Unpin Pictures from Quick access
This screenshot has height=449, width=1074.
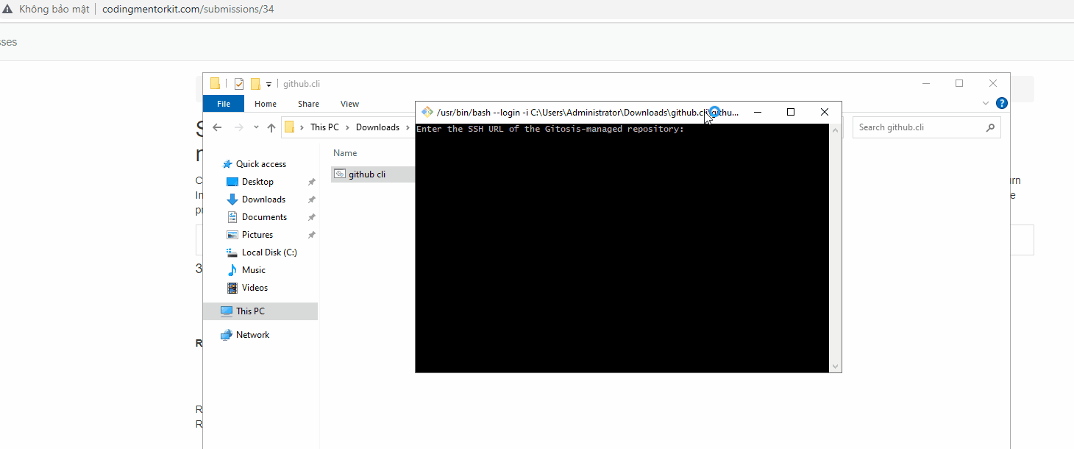[310, 234]
